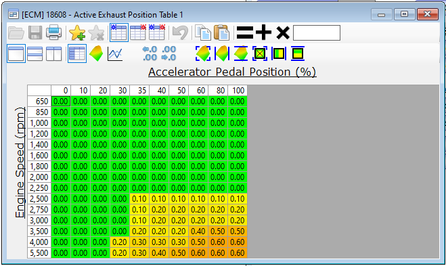Select the 5,500 rpm row header
Image resolution: width=446 pixels, height=266 pixels.
tap(39, 252)
